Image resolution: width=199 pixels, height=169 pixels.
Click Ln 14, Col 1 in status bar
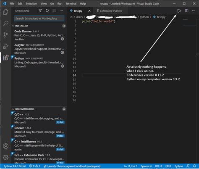pos(131,166)
